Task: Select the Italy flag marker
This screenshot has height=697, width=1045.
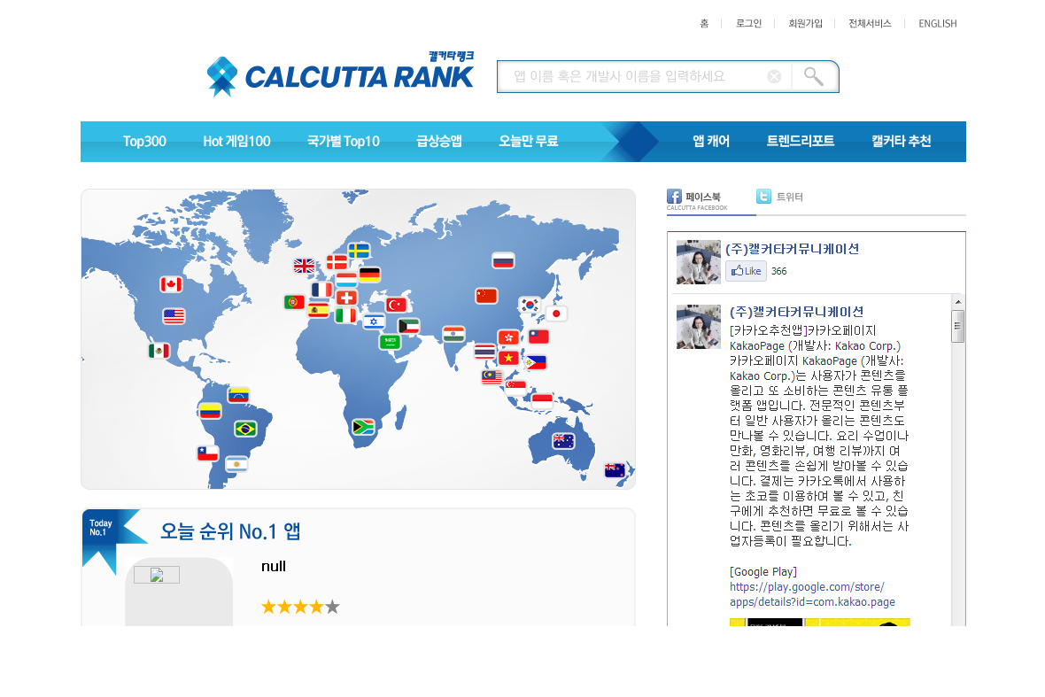Action: [x=345, y=315]
